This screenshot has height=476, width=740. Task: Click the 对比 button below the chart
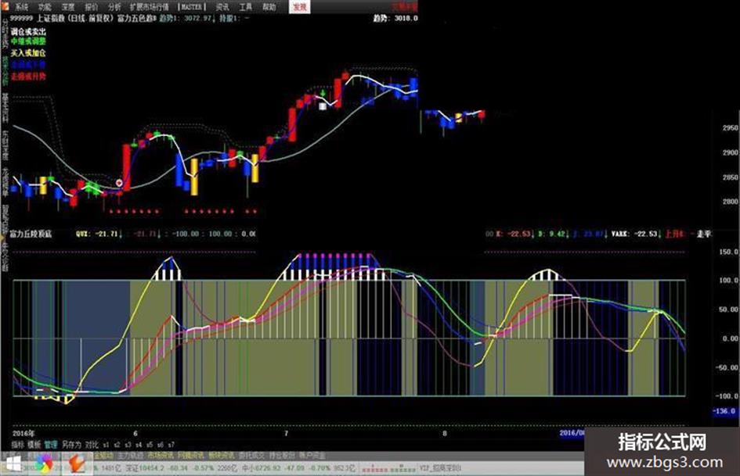click(x=92, y=445)
